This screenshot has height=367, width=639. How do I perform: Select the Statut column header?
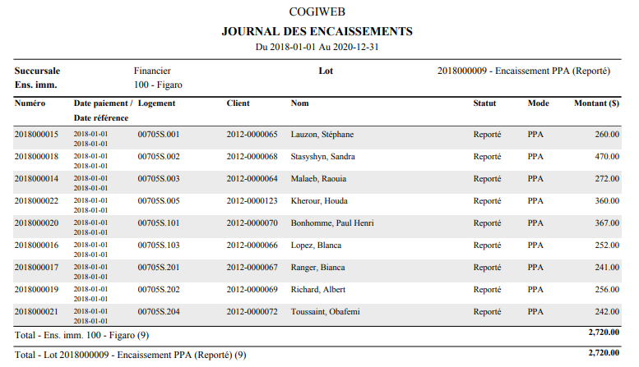click(x=484, y=104)
